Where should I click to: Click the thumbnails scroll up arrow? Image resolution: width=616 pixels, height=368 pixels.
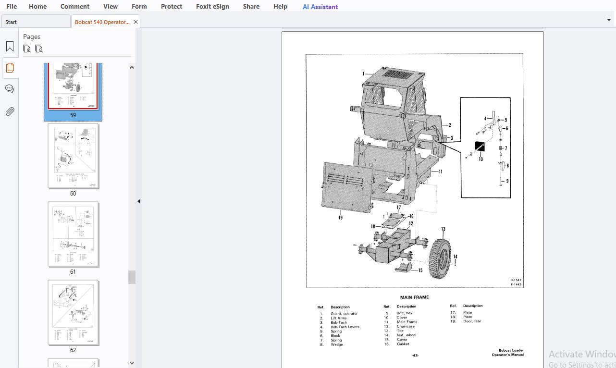pos(132,68)
